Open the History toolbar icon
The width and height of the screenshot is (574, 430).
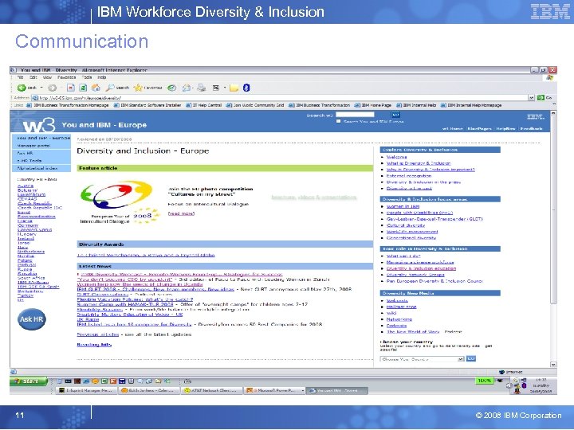pyautogui.click(x=171, y=88)
